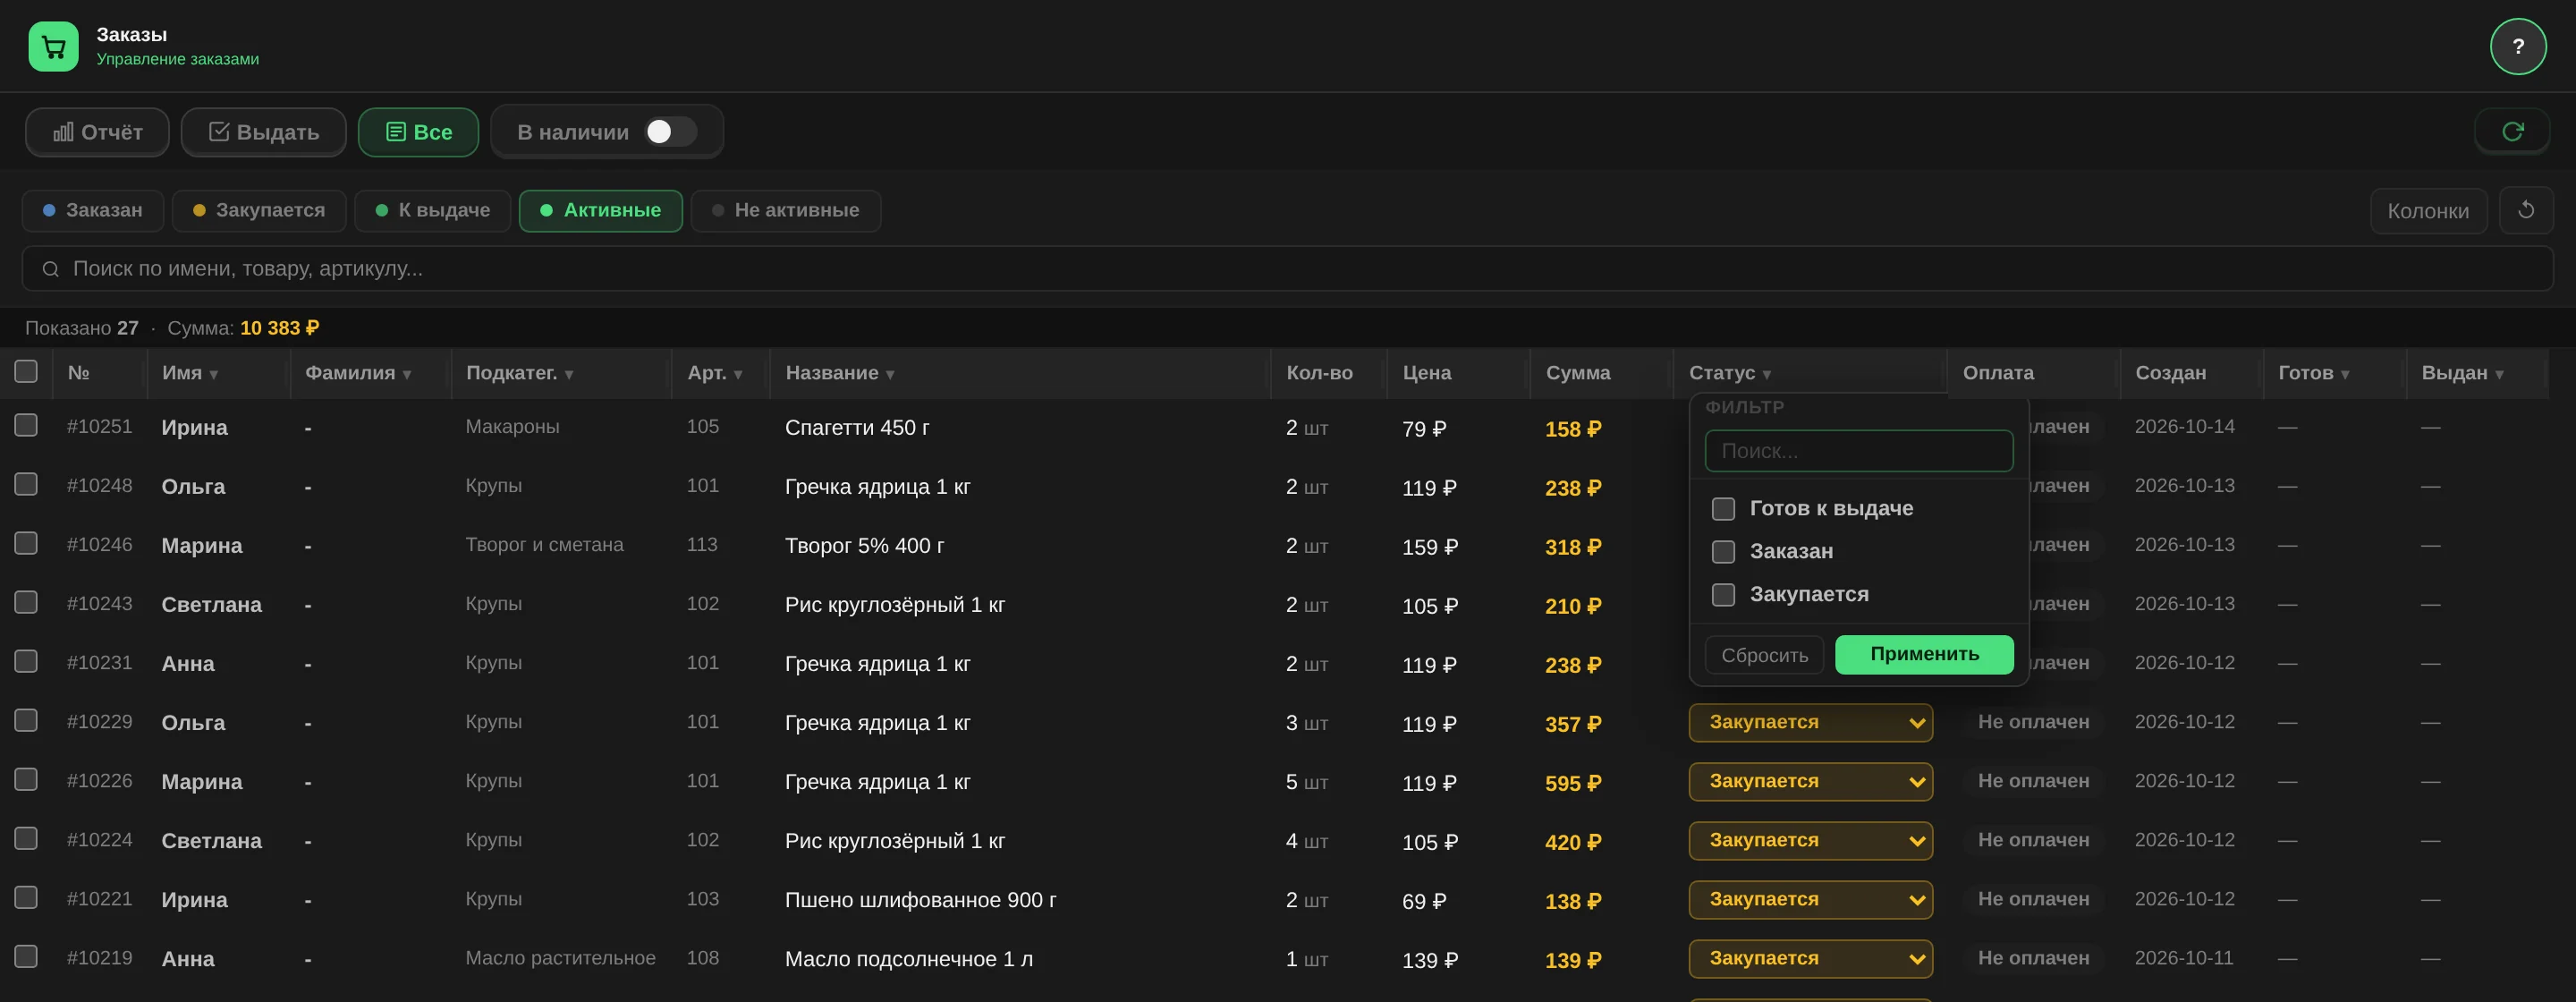Click product name Творог 5% 400 г

pyautogui.click(x=864, y=545)
